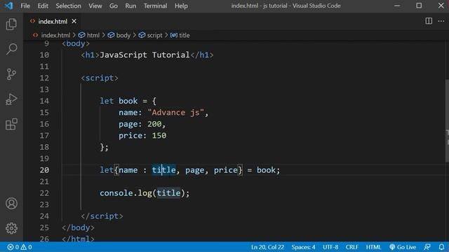Open the Source Control view
The image size is (449, 252).
click(x=11, y=74)
